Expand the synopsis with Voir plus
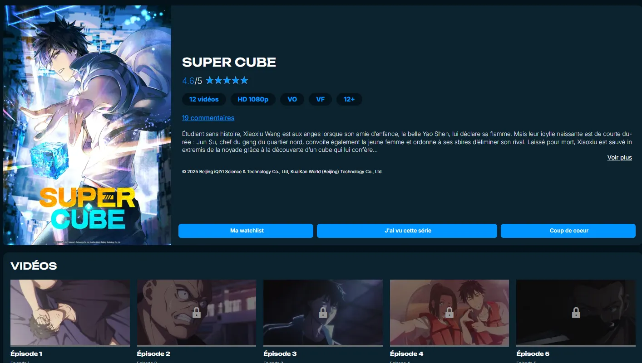The width and height of the screenshot is (642, 363). [619, 158]
